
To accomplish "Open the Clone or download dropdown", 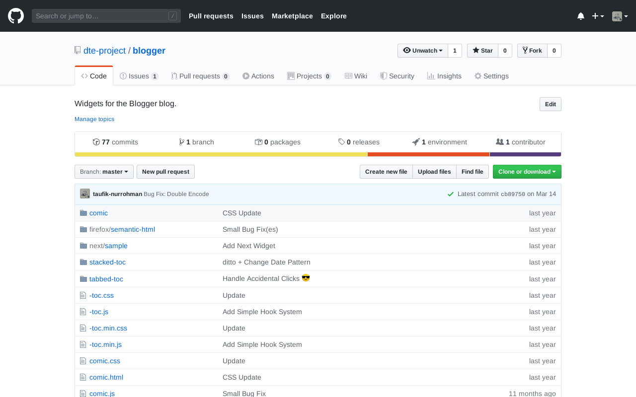I will click(527, 172).
